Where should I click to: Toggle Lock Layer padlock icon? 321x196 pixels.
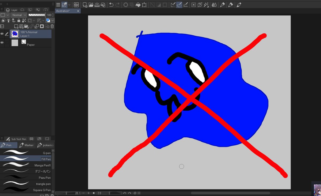pyautogui.click(x=19, y=21)
